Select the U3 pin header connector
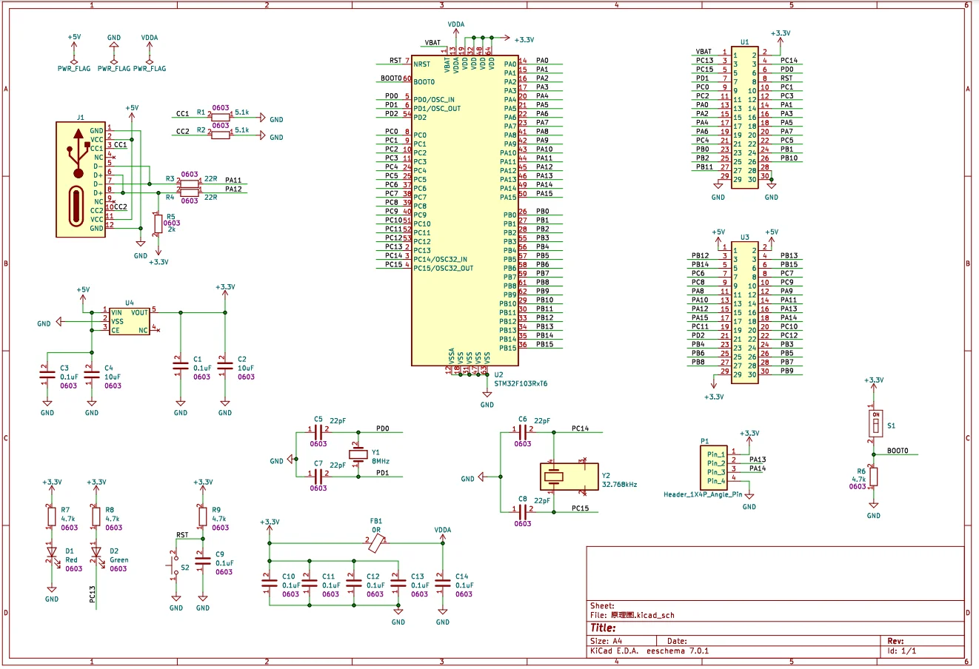 (745, 312)
